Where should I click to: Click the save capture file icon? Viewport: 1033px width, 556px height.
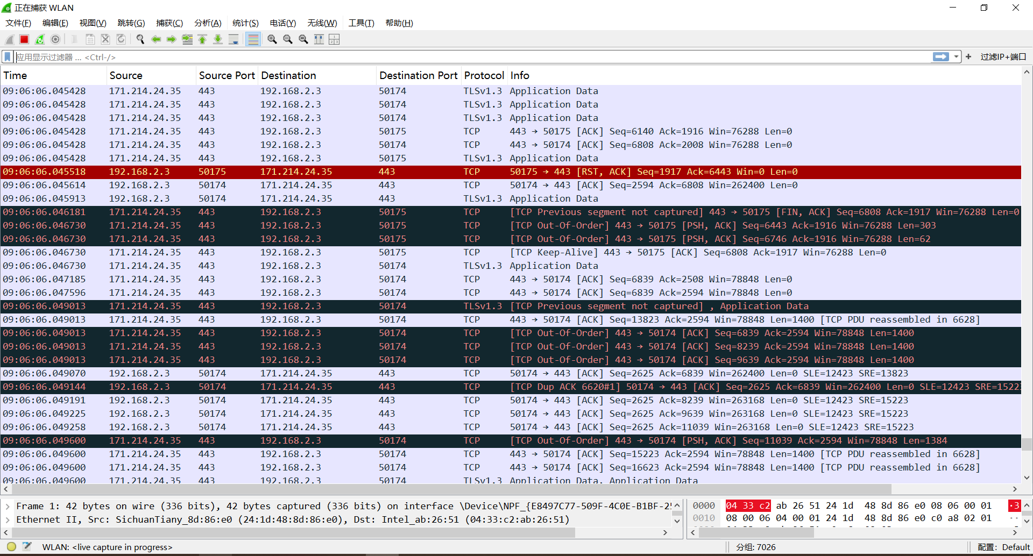90,39
